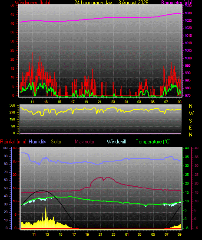Click the 30 value on maroon max solar axis
The image size is (202, 240).
point(196,166)
